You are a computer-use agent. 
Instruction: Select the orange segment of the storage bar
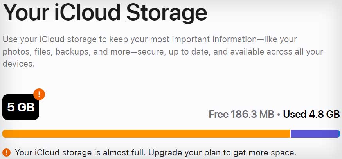(x=147, y=134)
